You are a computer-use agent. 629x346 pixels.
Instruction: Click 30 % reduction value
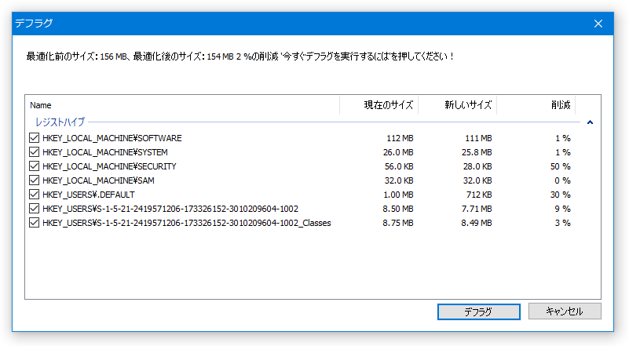pos(561,195)
